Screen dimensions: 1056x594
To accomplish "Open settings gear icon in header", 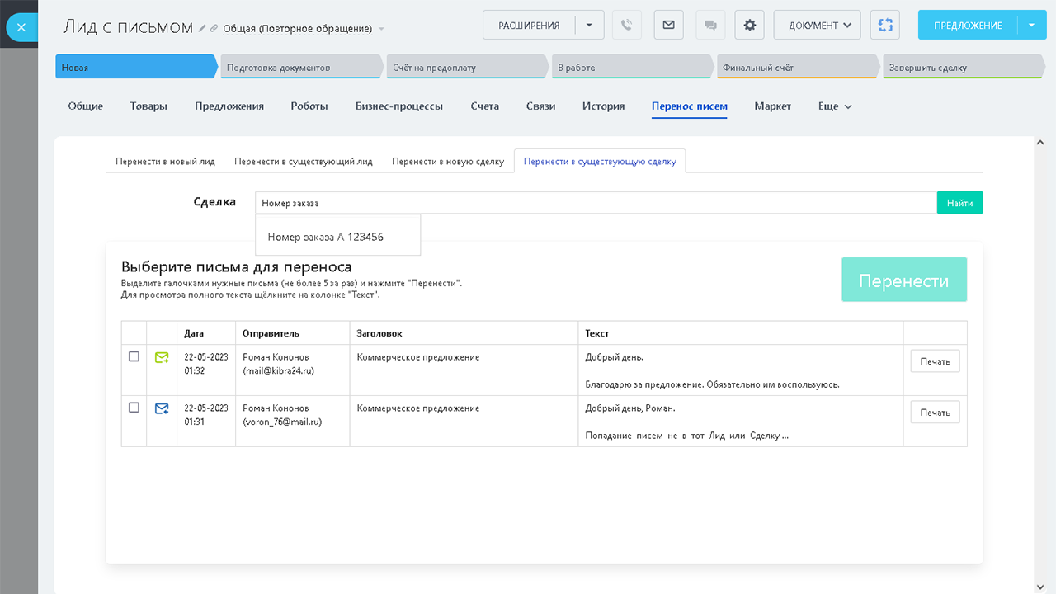I will coord(749,26).
